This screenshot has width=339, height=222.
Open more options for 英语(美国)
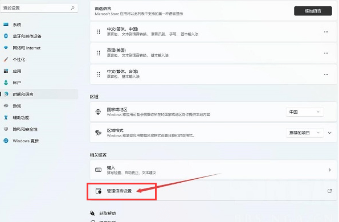(x=326, y=53)
